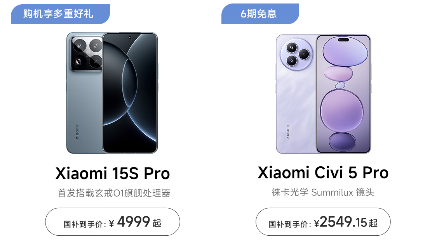Click the 15S Pro front punch-hole camera

click(x=130, y=37)
